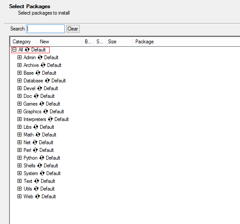Screen dimensions: 240x224
Task: Cycle install state for Web category
Action: [38, 197]
